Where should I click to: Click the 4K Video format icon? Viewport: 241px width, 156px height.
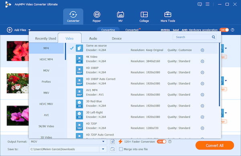[x=79, y=59]
